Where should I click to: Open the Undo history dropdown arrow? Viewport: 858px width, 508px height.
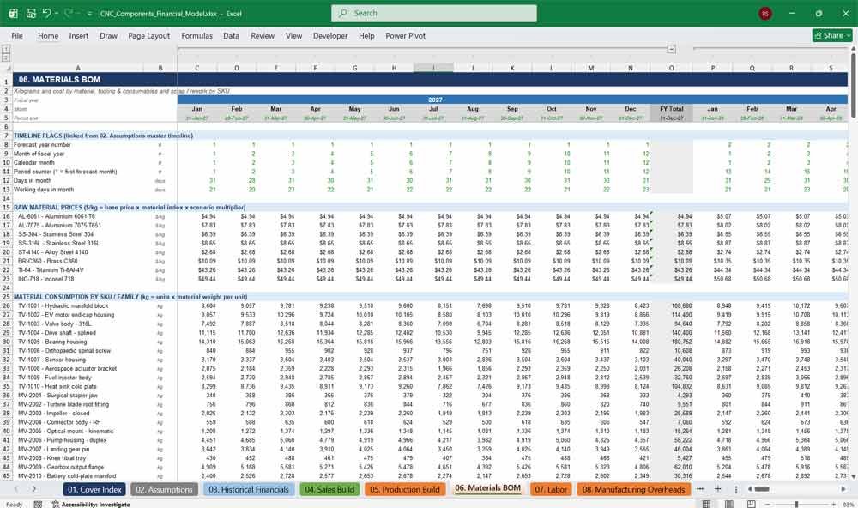(57, 13)
